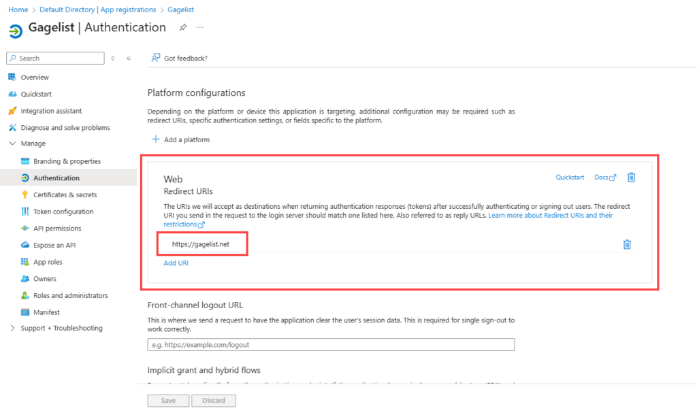This screenshot has width=697, height=417.
Task: Click the Got feedback icon
Action: point(156,59)
